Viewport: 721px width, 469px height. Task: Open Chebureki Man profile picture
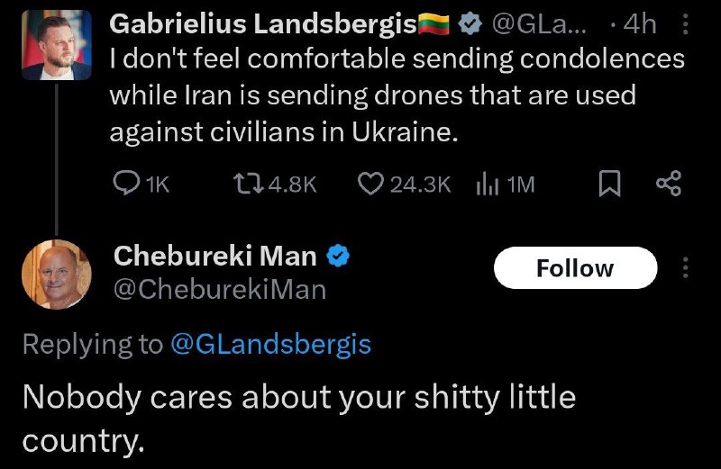coord(56,273)
